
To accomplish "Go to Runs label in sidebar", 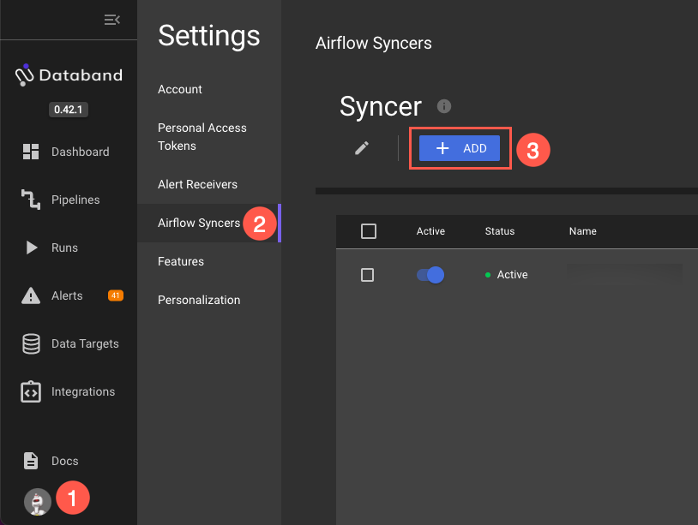I will [x=64, y=248].
